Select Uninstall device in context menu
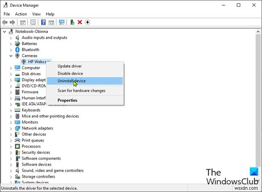 pos(85,81)
